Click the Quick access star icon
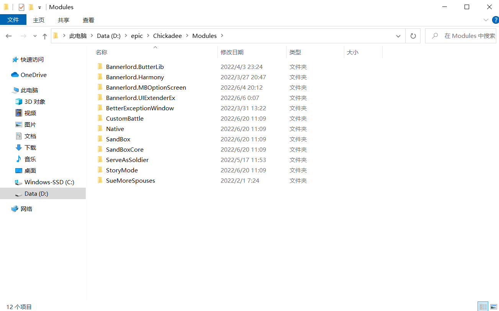Screen dimensions: 499x311 click(x=15, y=59)
